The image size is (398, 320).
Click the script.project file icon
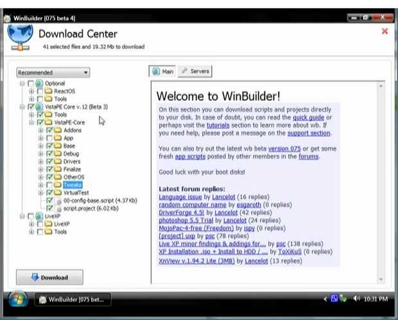click(58, 208)
